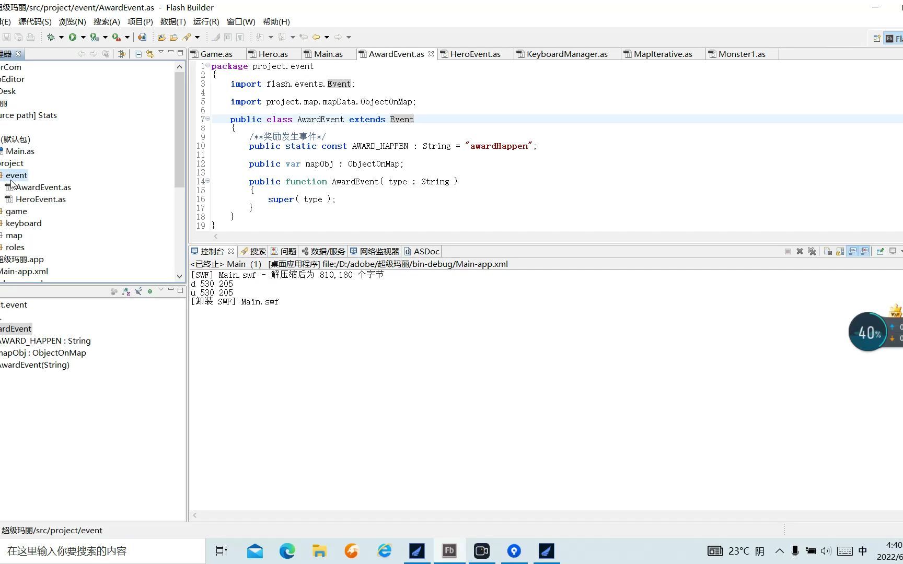Image resolution: width=903 pixels, height=564 pixels.
Task: Remove all terminated launches in console
Action: (812, 251)
